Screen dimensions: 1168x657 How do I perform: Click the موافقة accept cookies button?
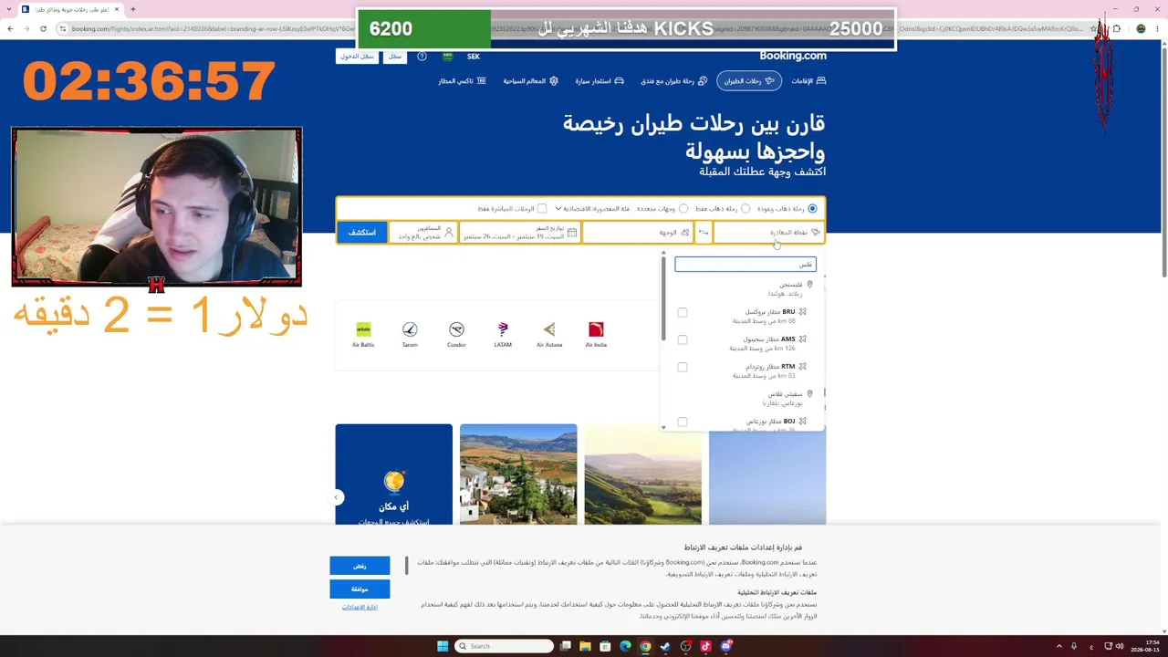[x=360, y=589]
